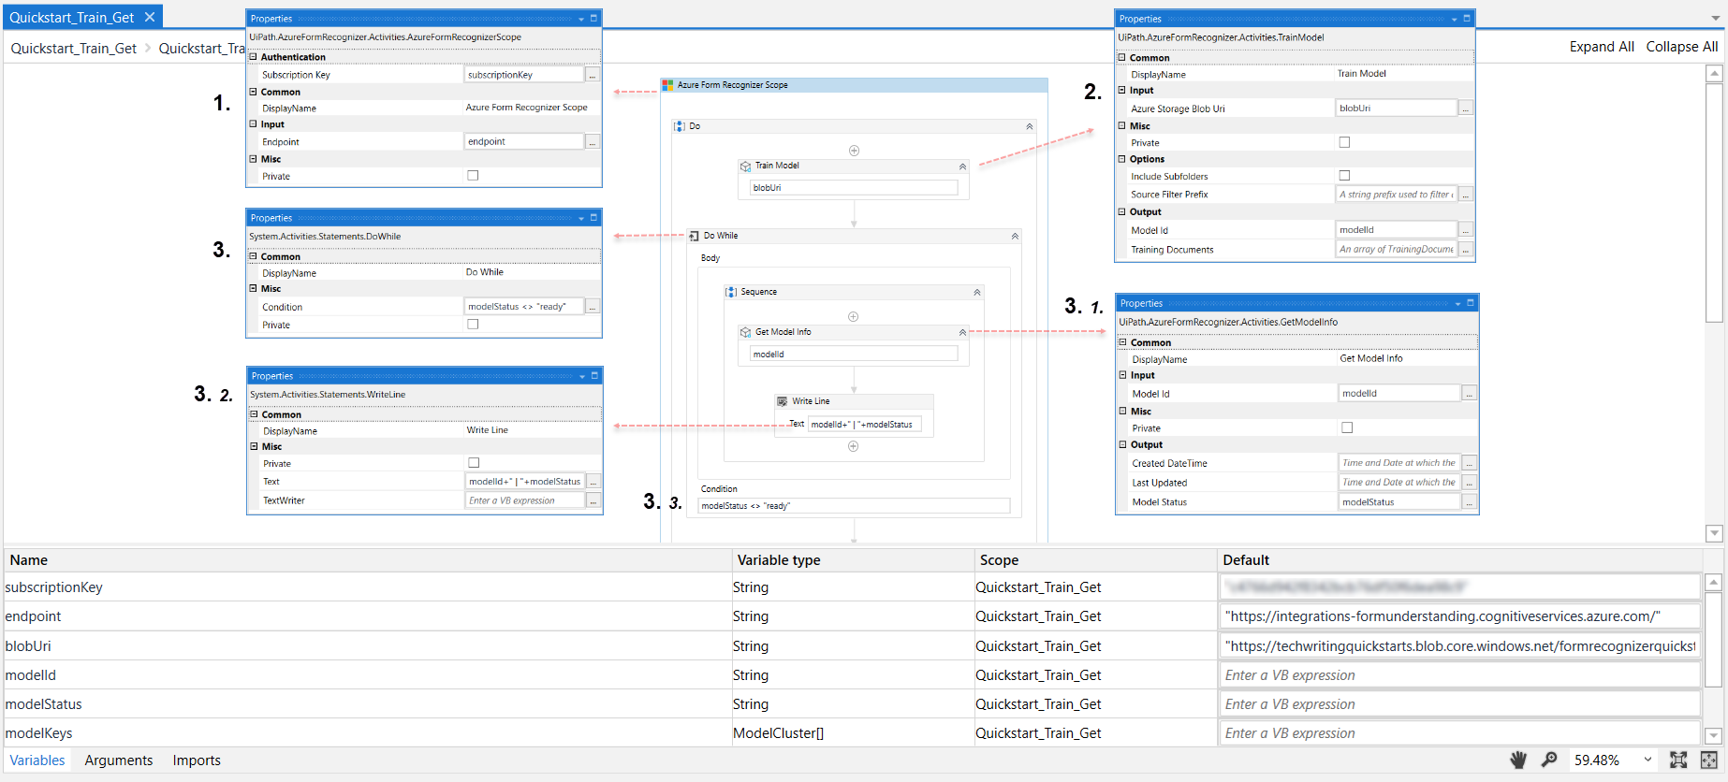This screenshot has height=782, width=1728.
Task: Pin the TrainModel Properties panel
Action: [x=1467, y=19]
